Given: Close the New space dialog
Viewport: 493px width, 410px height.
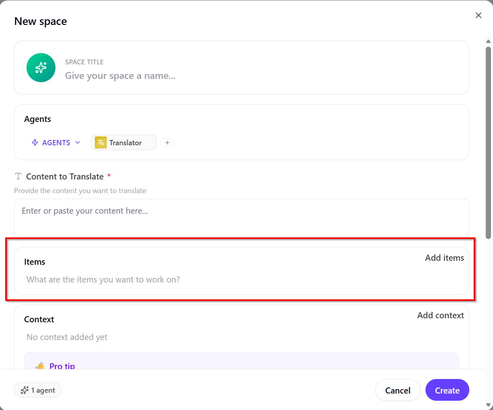Looking at the screenshot, I should [x=478, y=15].
